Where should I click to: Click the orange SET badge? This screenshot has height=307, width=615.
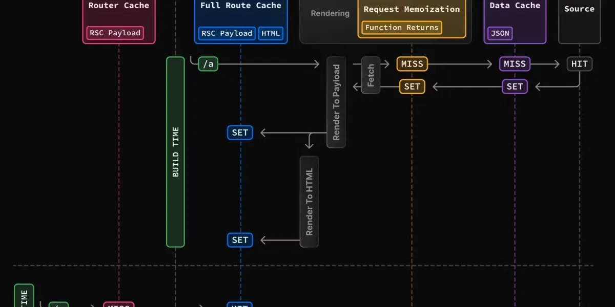point(412,86)
